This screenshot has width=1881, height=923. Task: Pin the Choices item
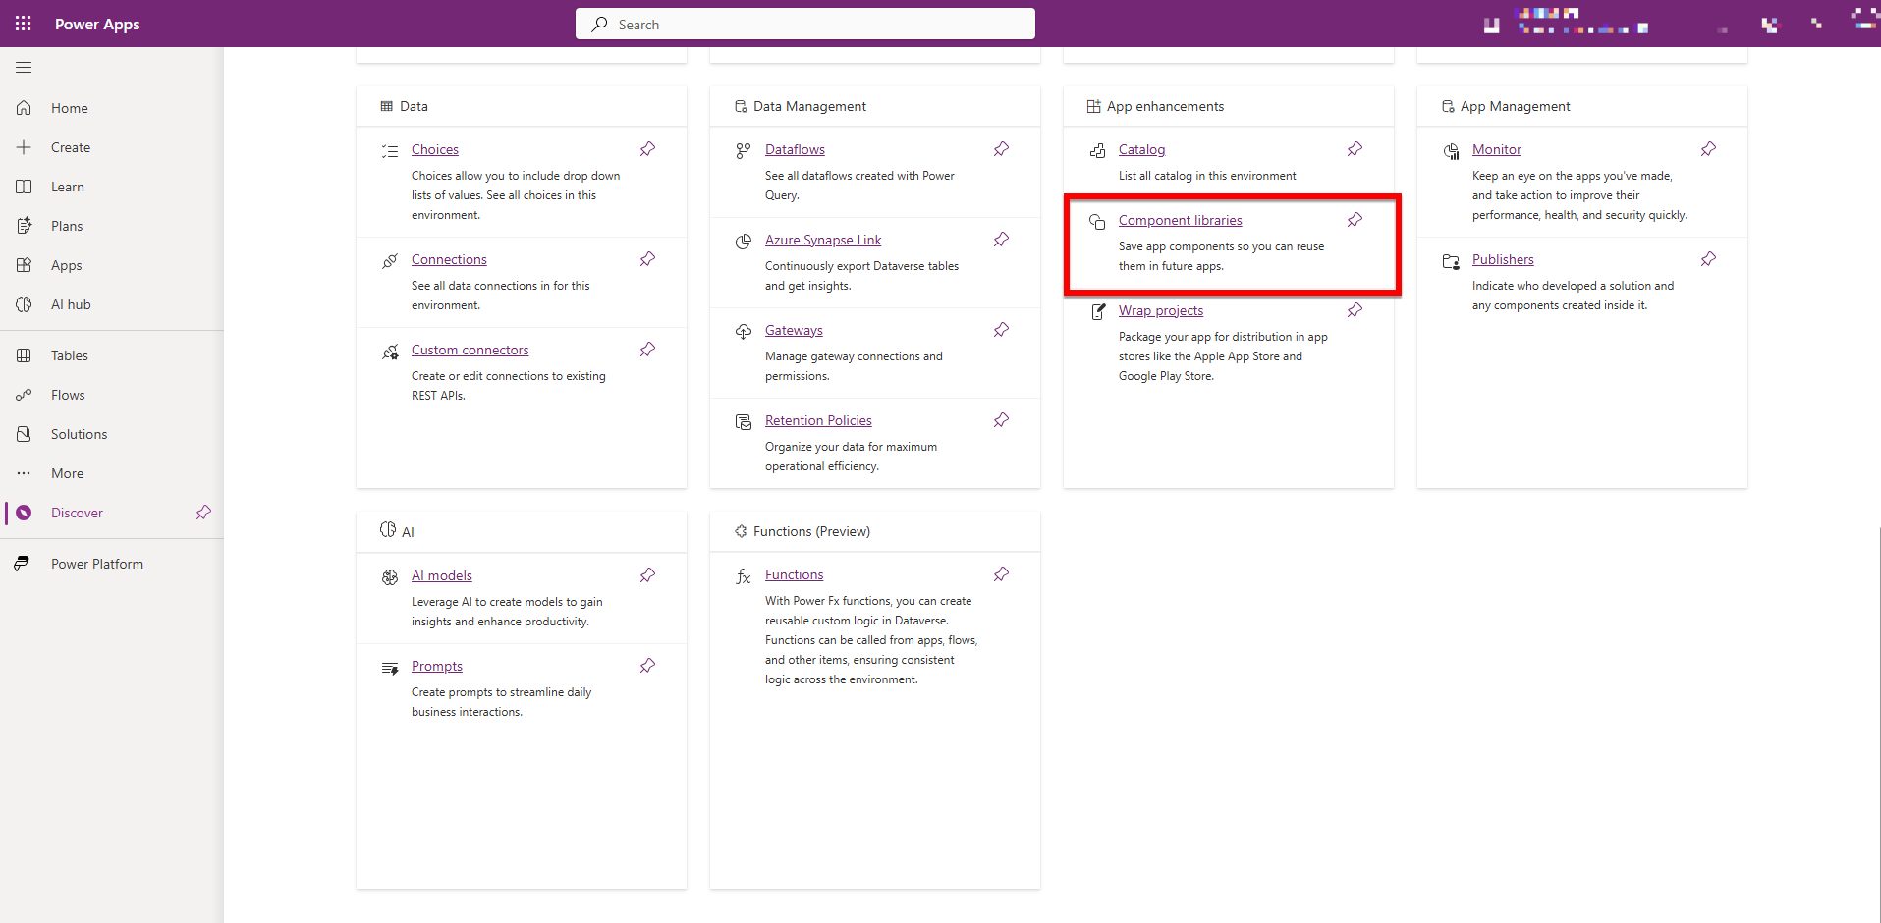(647, 149)
